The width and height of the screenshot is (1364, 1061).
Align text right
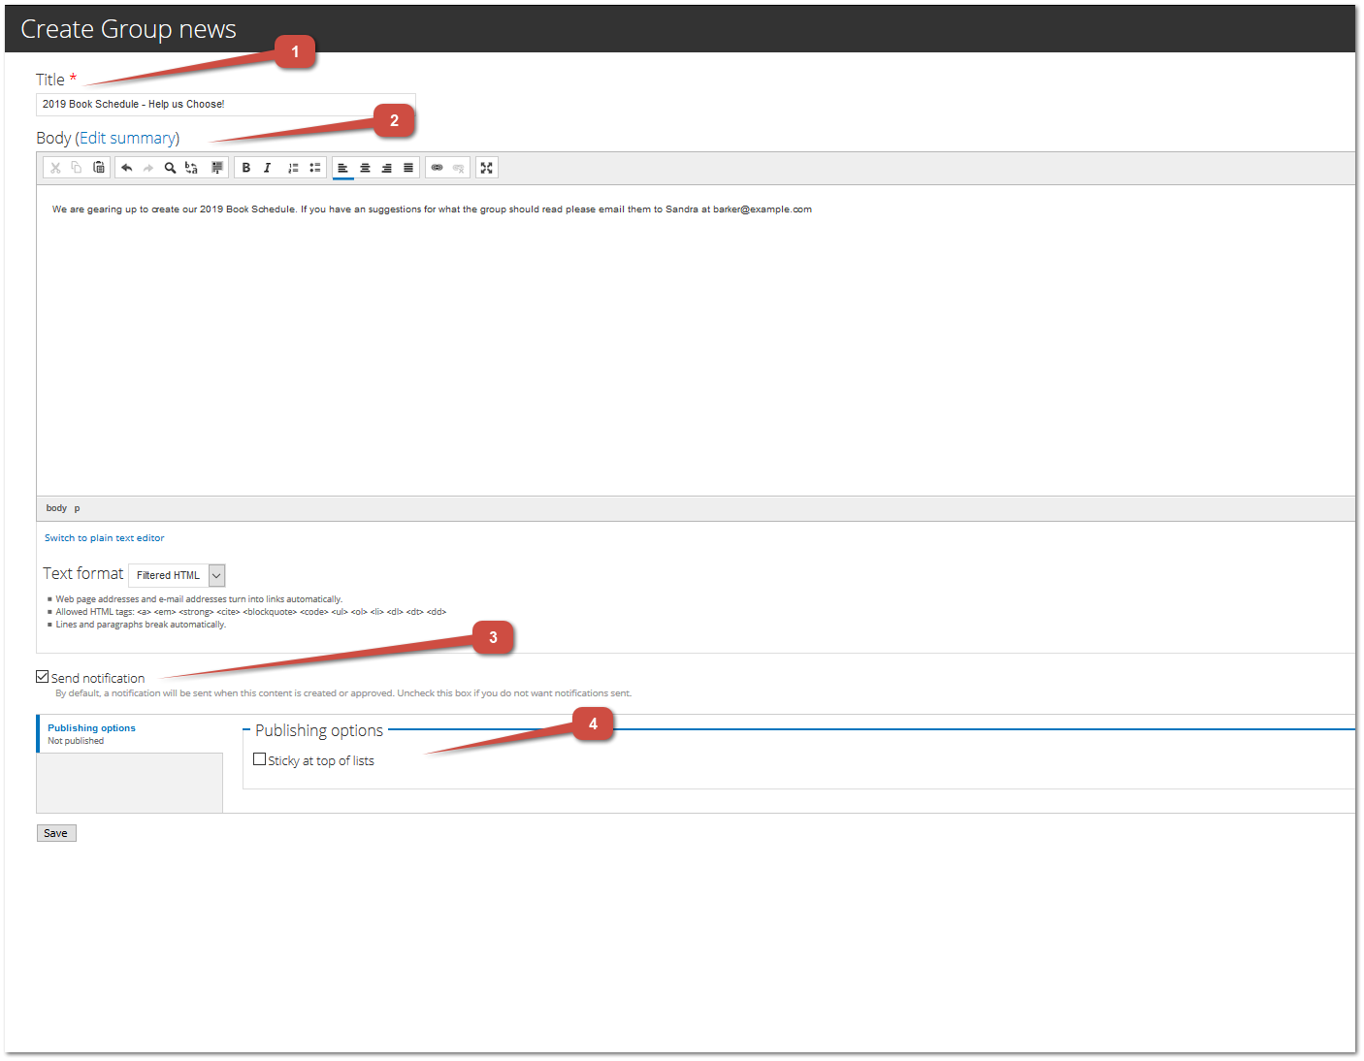(x=387, y=168)
